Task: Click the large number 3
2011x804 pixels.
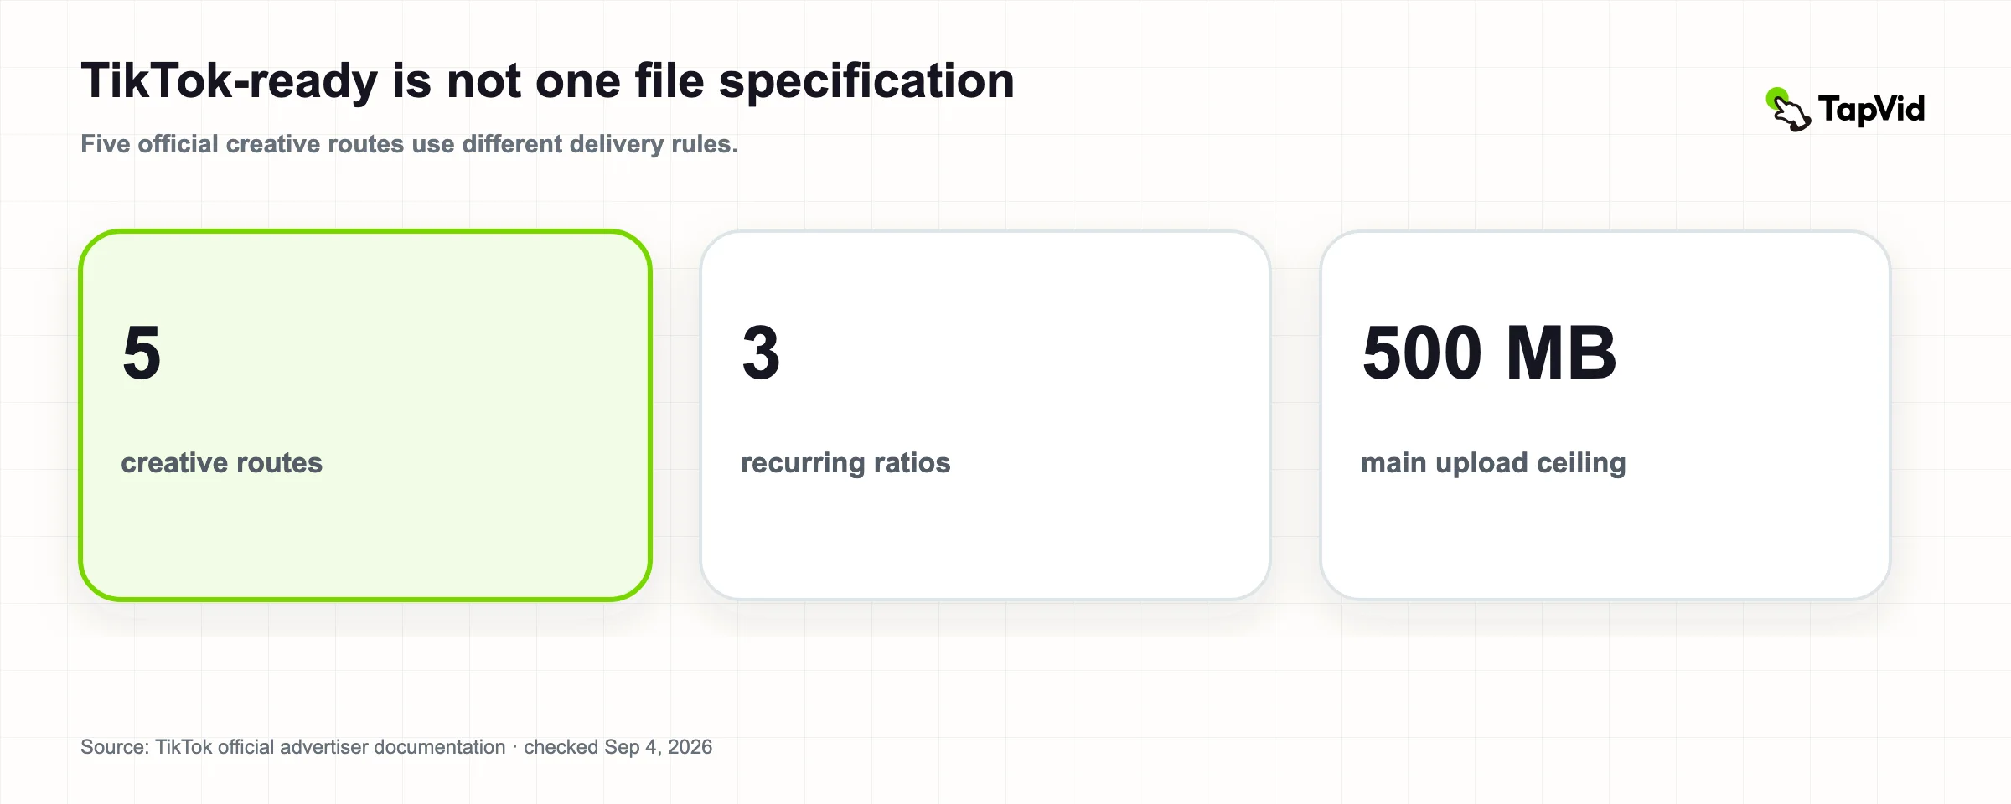Action: 761,353
